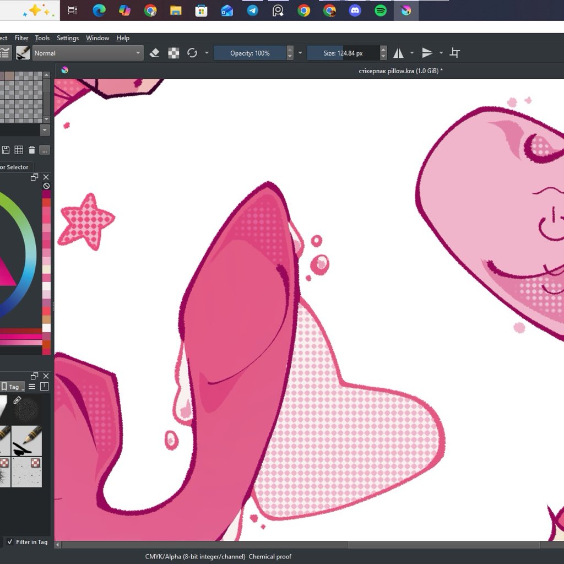Click the Opacity 100% slider
The height and width of the screenshot is (564, 564).
point(250,53)
